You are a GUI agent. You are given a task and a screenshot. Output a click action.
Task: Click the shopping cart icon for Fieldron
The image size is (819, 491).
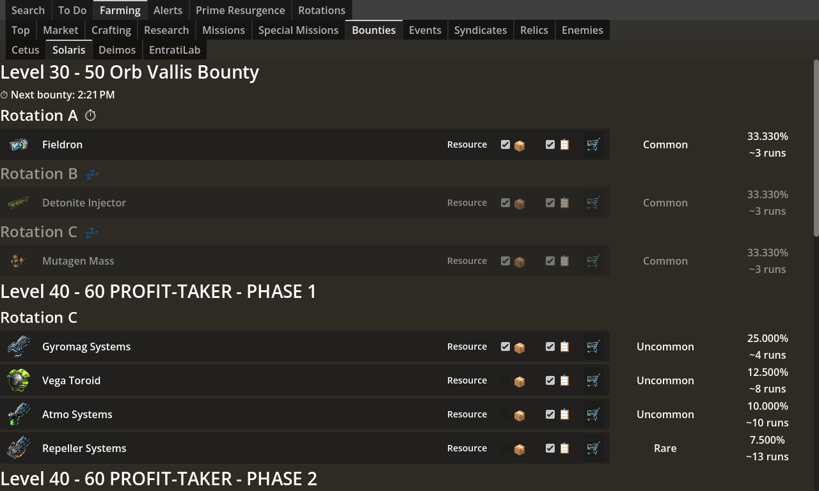(x=593, y=144)
